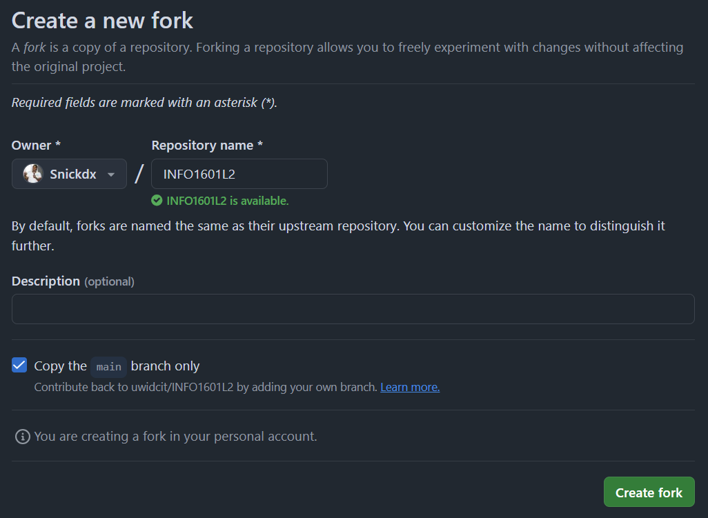Open the Learn more link

point(410,387)
